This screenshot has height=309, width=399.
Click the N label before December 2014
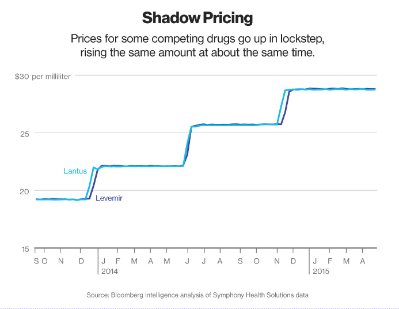click(277, 261)
